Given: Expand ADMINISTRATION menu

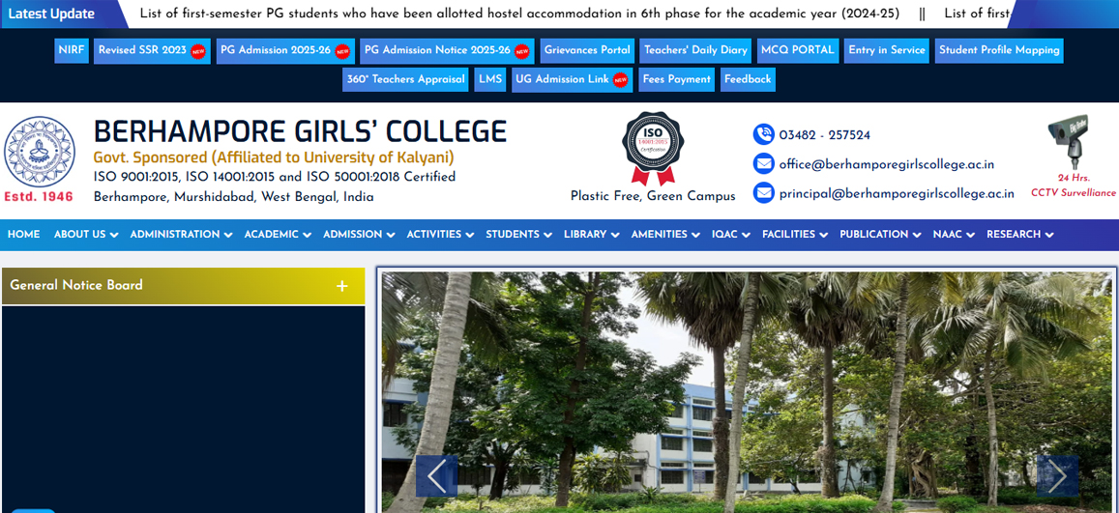Looking at the screenshot, I should (181, 235).
